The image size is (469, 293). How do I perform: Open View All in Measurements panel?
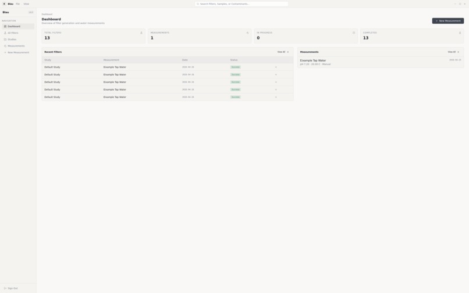click(453, 52)
